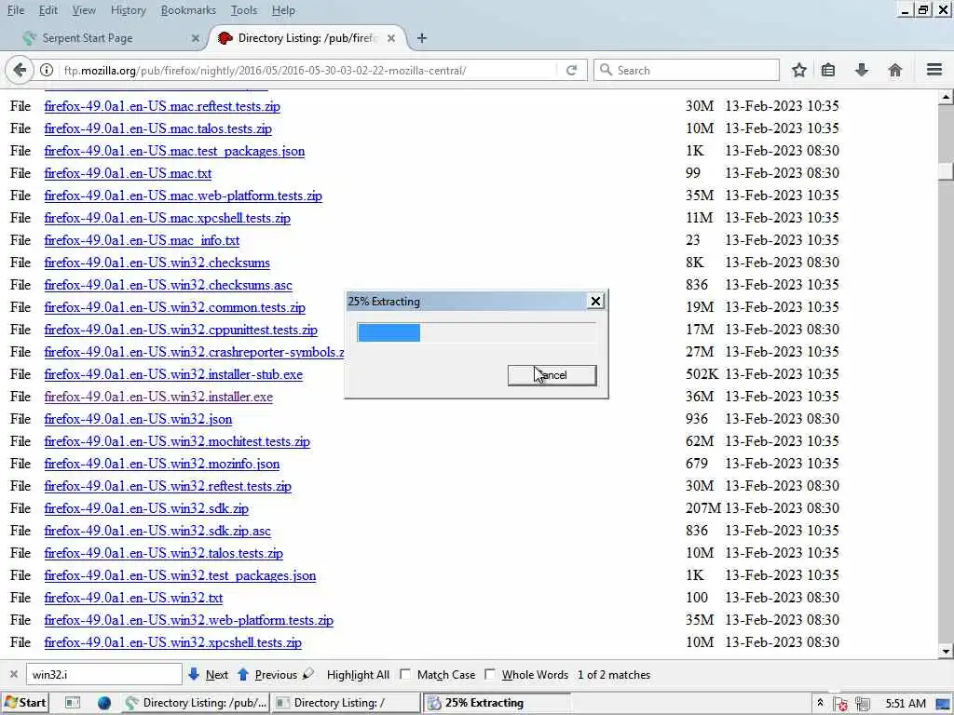The height and width of the screenshot is (715, 954).
Task: Show hidden tray icons chevron
Action: pos(820,703)
